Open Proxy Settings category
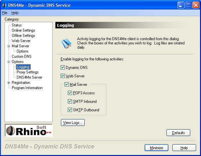Screen dimensions: 201x156 pos(28,72)
